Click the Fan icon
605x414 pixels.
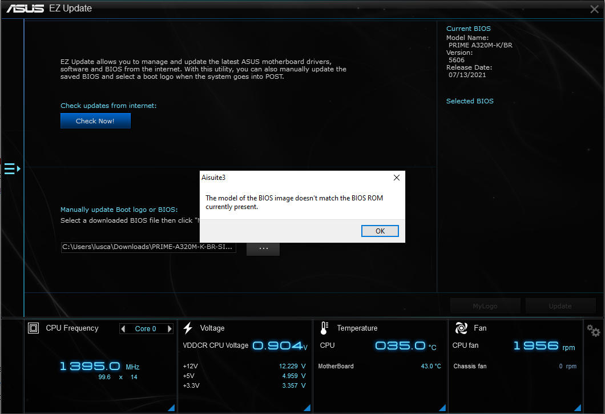pos(461,328)
